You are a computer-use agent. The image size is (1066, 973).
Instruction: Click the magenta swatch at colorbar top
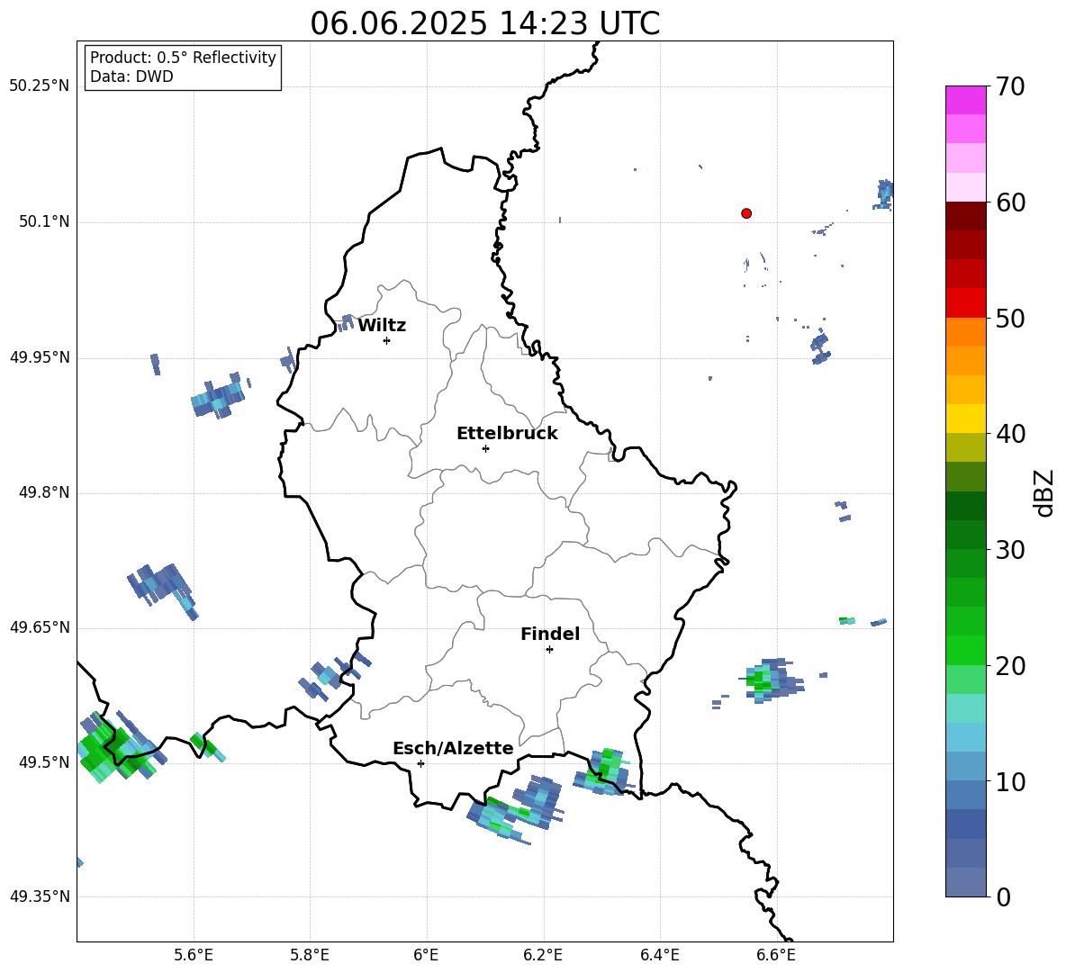tap(965, 100)
